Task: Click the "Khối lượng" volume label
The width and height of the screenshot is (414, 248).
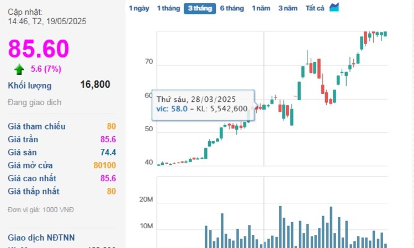Action: 29,85
